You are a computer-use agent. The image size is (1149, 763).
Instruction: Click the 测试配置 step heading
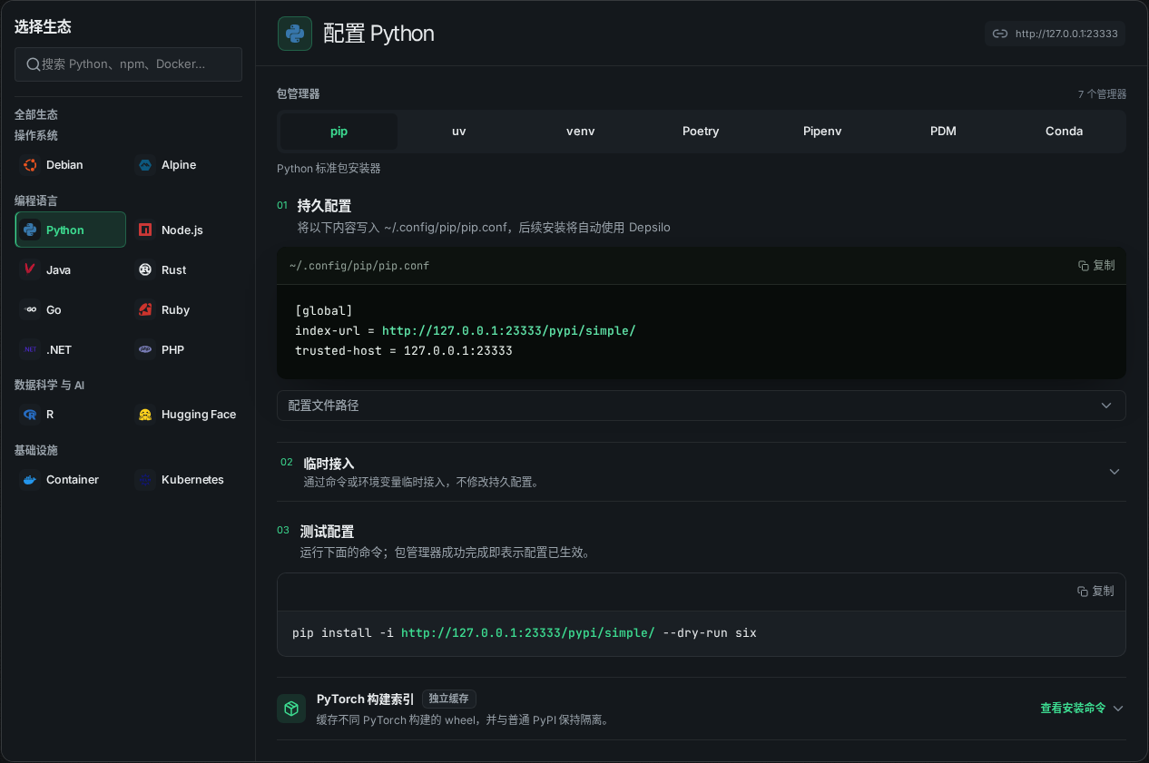327,532
